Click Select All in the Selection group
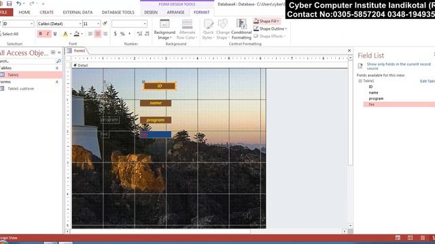 9,34
